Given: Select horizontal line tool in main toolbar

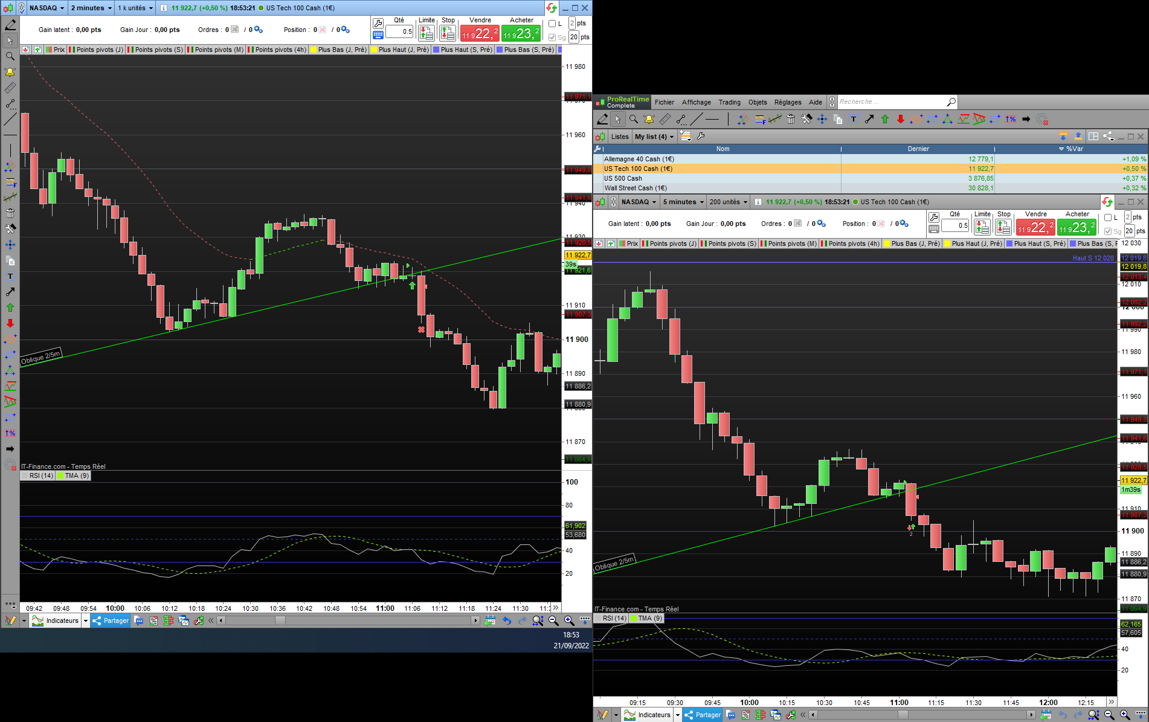Looking at the screenshot, I should coord(712,119).
